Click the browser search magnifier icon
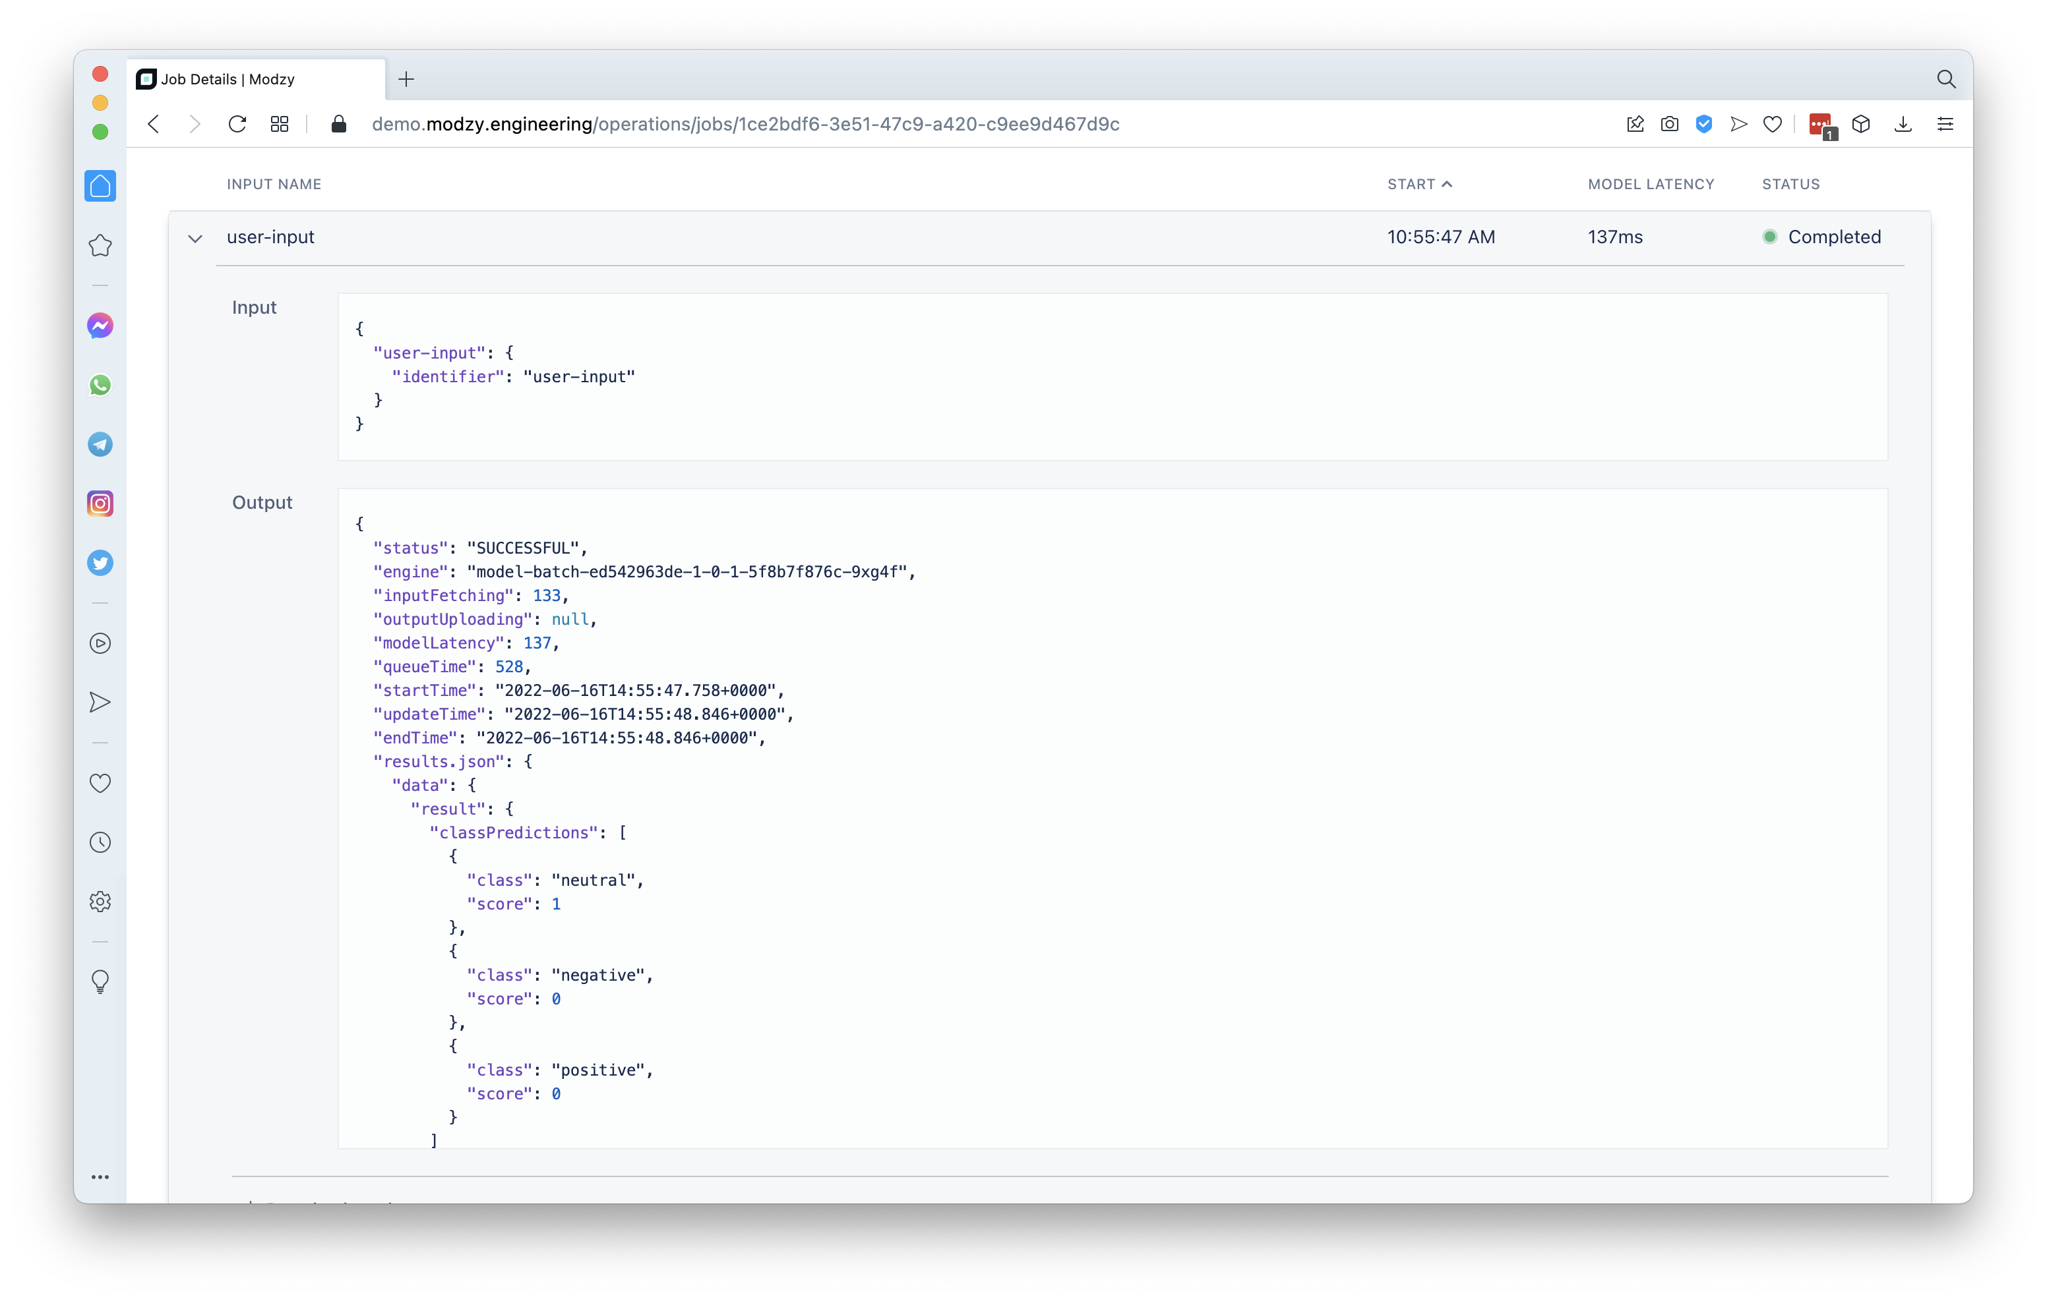 tap(1946, 79)
